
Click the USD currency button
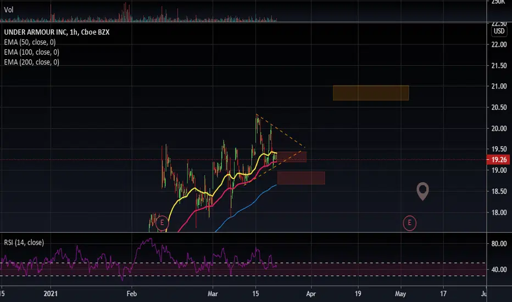point(499,31)
